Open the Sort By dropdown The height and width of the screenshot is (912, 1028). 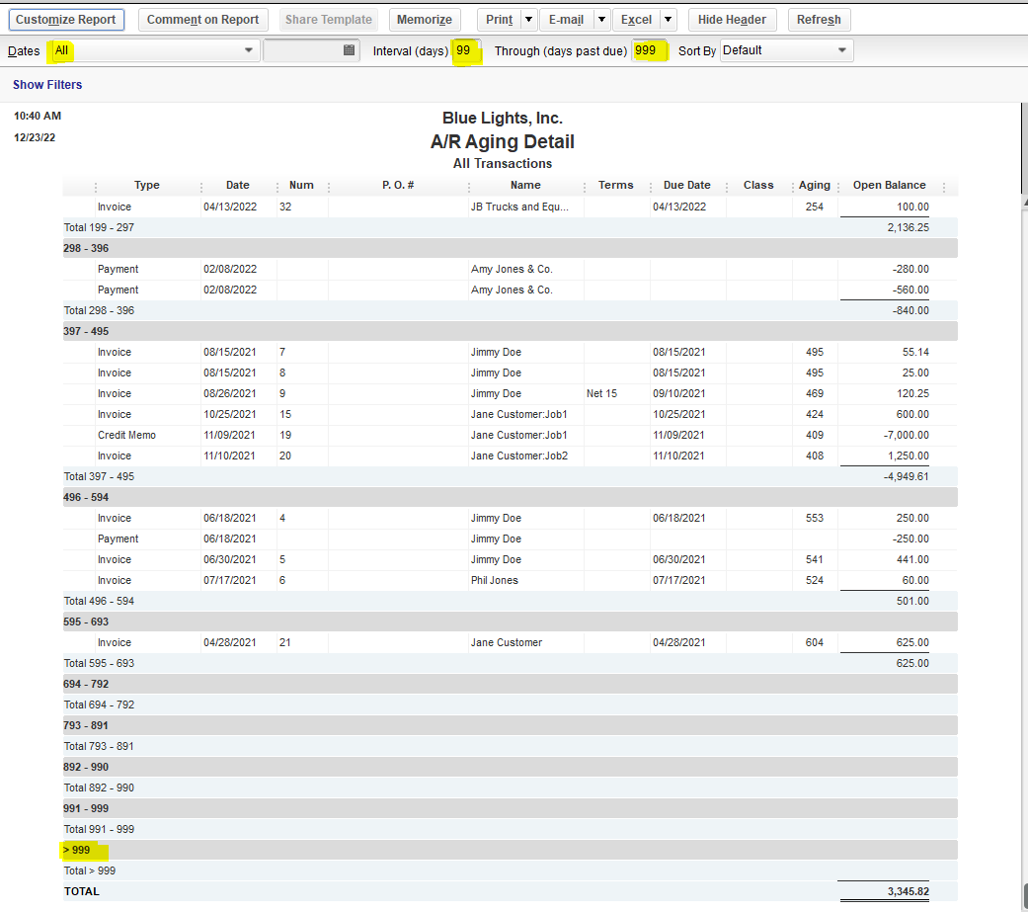coord(786,50)
